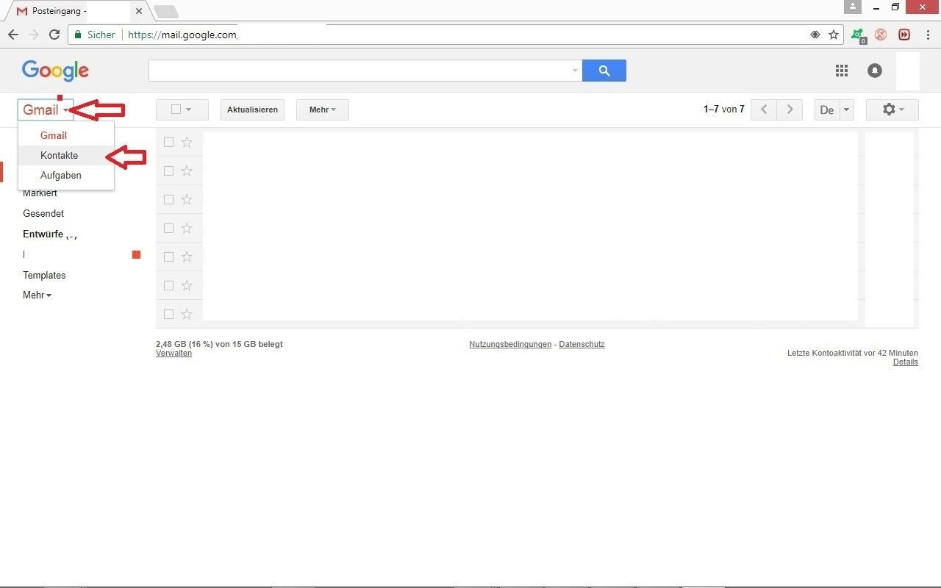This screenshot has width=941, height=588.
Task: Select Gmail in the dropdown menu
Action: (66, 135)
